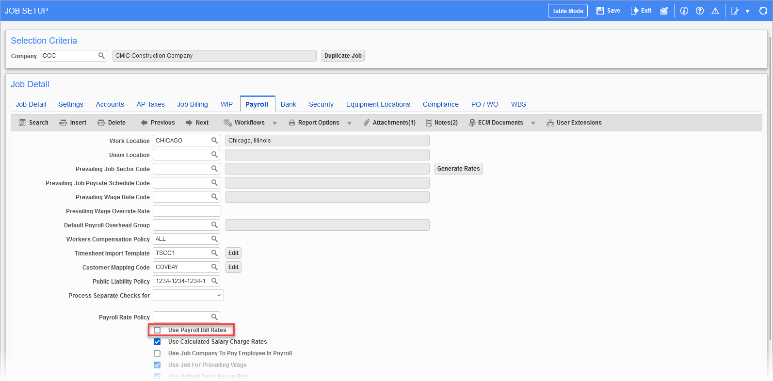The image size is (773, 381).
Task: Click the Search toolbar icon
Action: (x=22, y=123)
